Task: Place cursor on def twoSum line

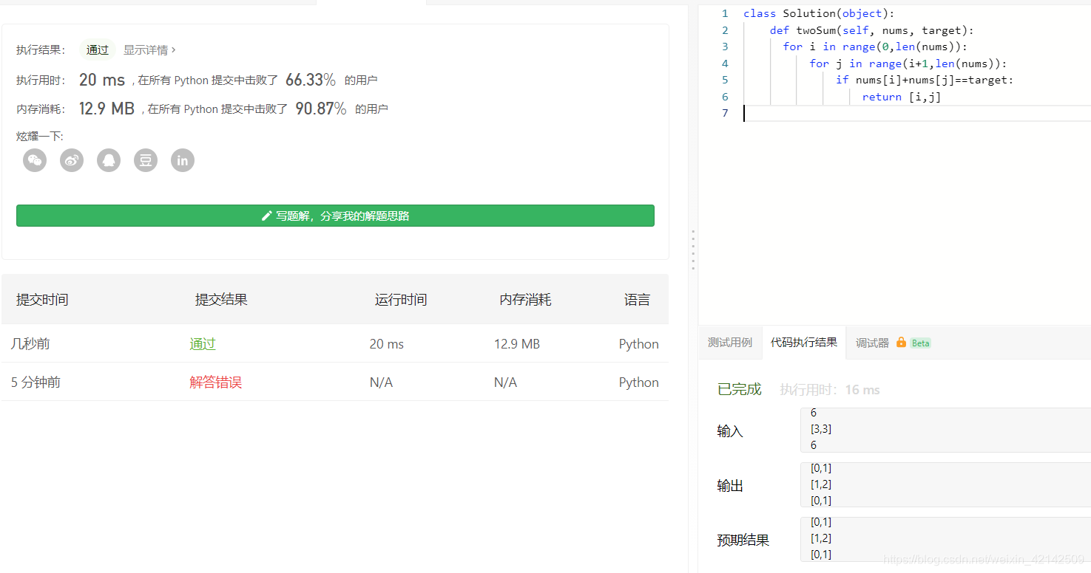Action: pos(872,30)
